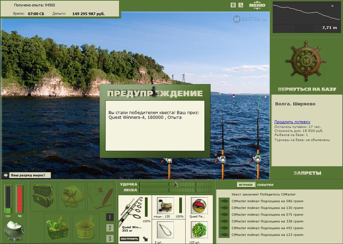Click the Получено опыта: 94500 text
Screen dimensions: 343x244
click(34, 5)
